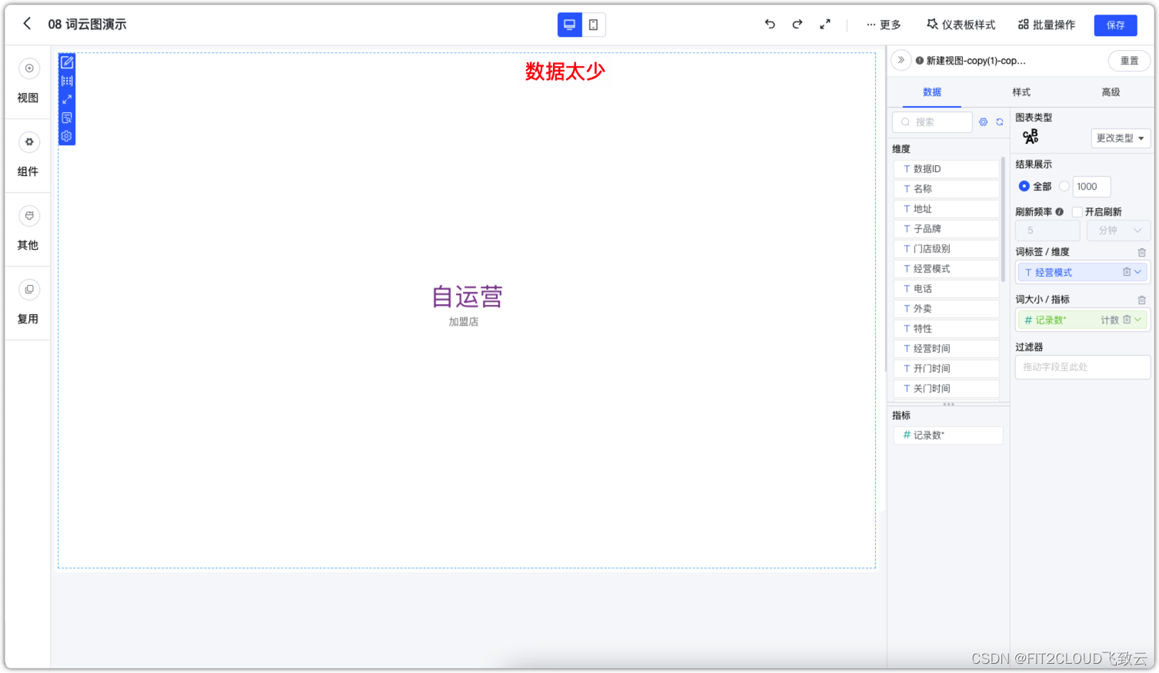This screenshot has width=1159, height=673.
Task: Open the 更多 menu
Action: [x=884, y=25]
